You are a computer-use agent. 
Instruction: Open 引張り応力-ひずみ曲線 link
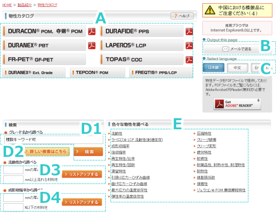click(131, 178)
